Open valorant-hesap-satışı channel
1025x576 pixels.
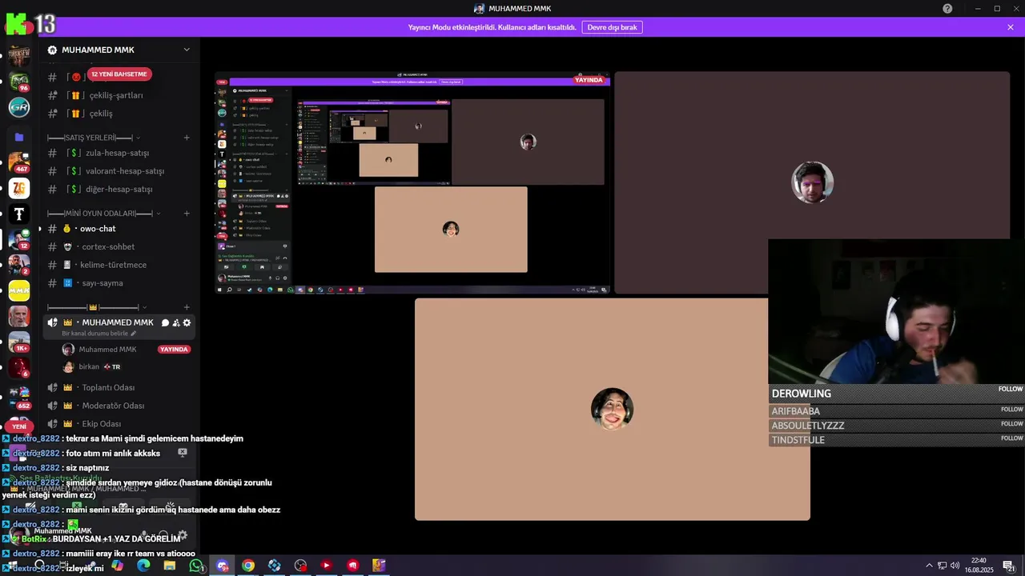119,171
